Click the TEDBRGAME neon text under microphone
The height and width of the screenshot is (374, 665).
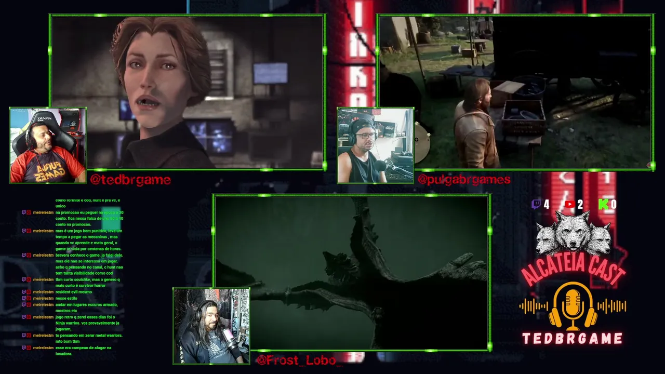[573, 339]
